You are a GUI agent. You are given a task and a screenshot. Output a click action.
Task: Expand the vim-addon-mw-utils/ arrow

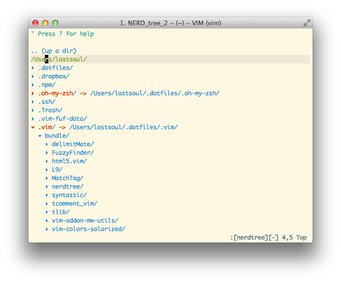point(47,221)
